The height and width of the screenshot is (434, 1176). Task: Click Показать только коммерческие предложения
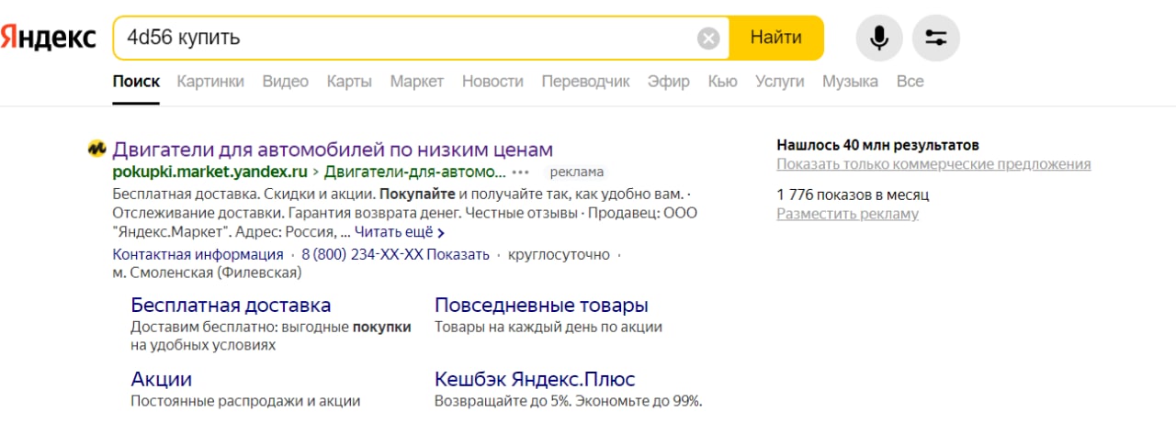pos(933,164)
